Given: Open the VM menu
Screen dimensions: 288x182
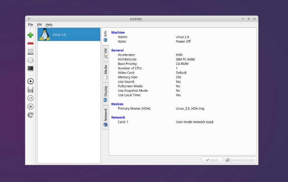Looking at the screenshot, I should (39, 25).
